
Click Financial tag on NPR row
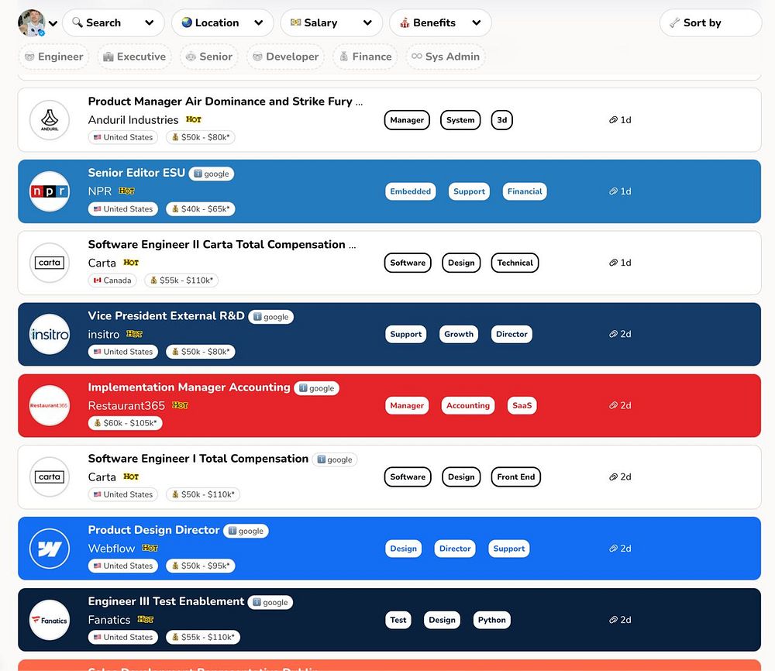coord(525,191)
